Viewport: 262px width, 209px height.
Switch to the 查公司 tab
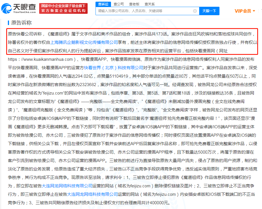(119, 4)
